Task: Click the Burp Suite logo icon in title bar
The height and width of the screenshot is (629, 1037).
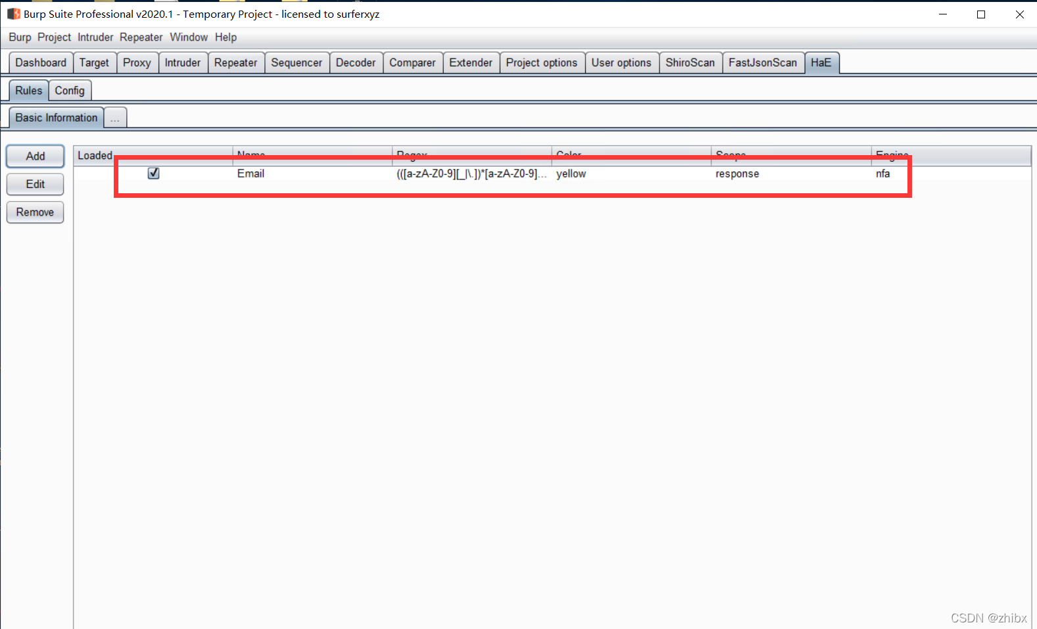Action: tap(14, 14)
